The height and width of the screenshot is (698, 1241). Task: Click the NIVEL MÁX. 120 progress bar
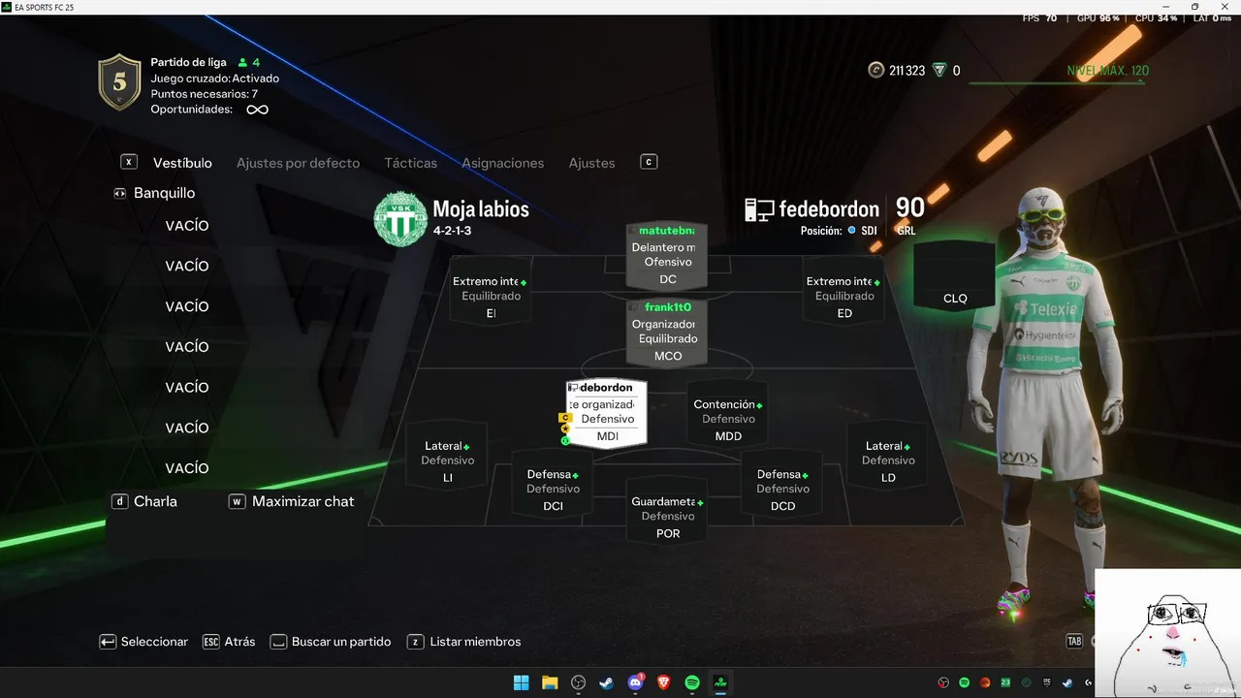(x=1059, y=82)
